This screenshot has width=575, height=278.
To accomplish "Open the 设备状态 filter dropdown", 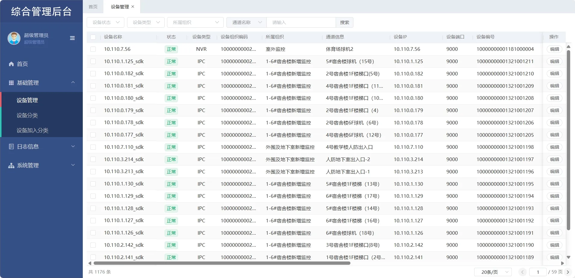I will click(105, 22).
